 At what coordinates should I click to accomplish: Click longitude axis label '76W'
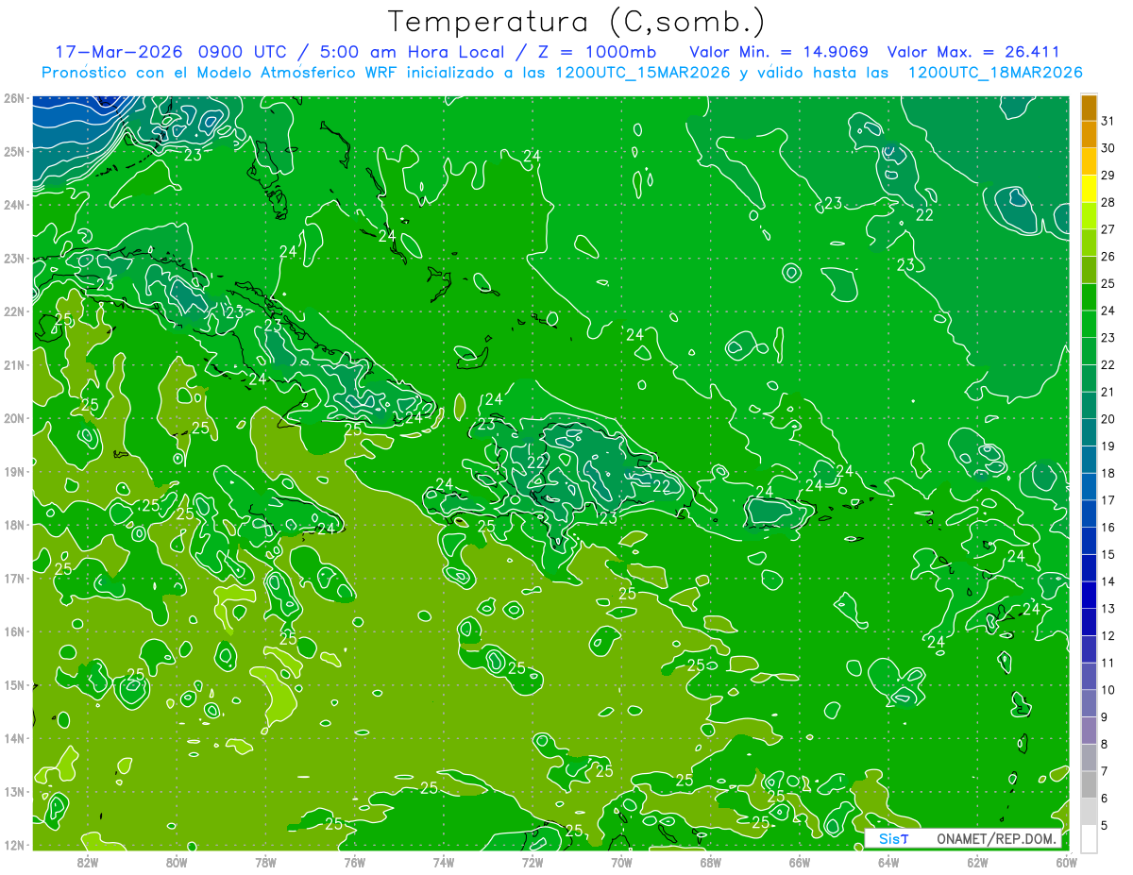(x=355, y=862)
